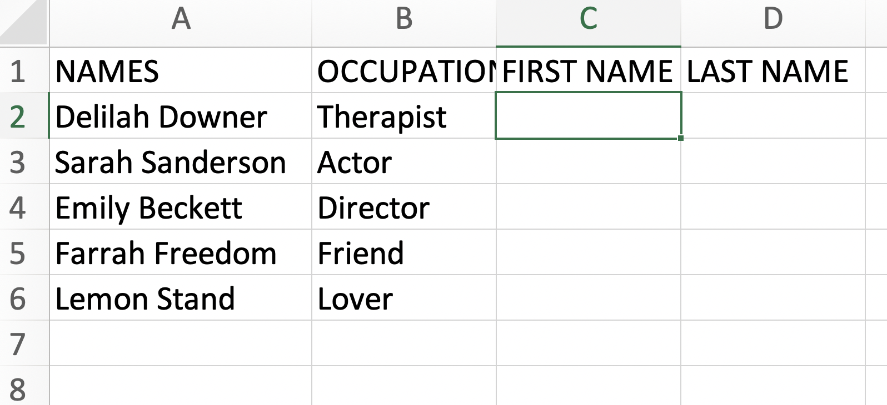
Task: Select the Delilah Downer cell
Action: coord(181,116)
